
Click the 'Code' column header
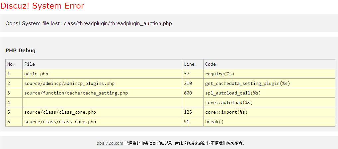pos(269,64)
